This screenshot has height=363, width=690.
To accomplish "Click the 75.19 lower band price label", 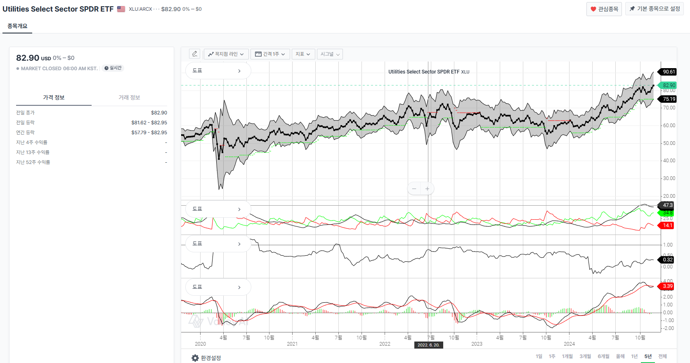I will point(668,99).
